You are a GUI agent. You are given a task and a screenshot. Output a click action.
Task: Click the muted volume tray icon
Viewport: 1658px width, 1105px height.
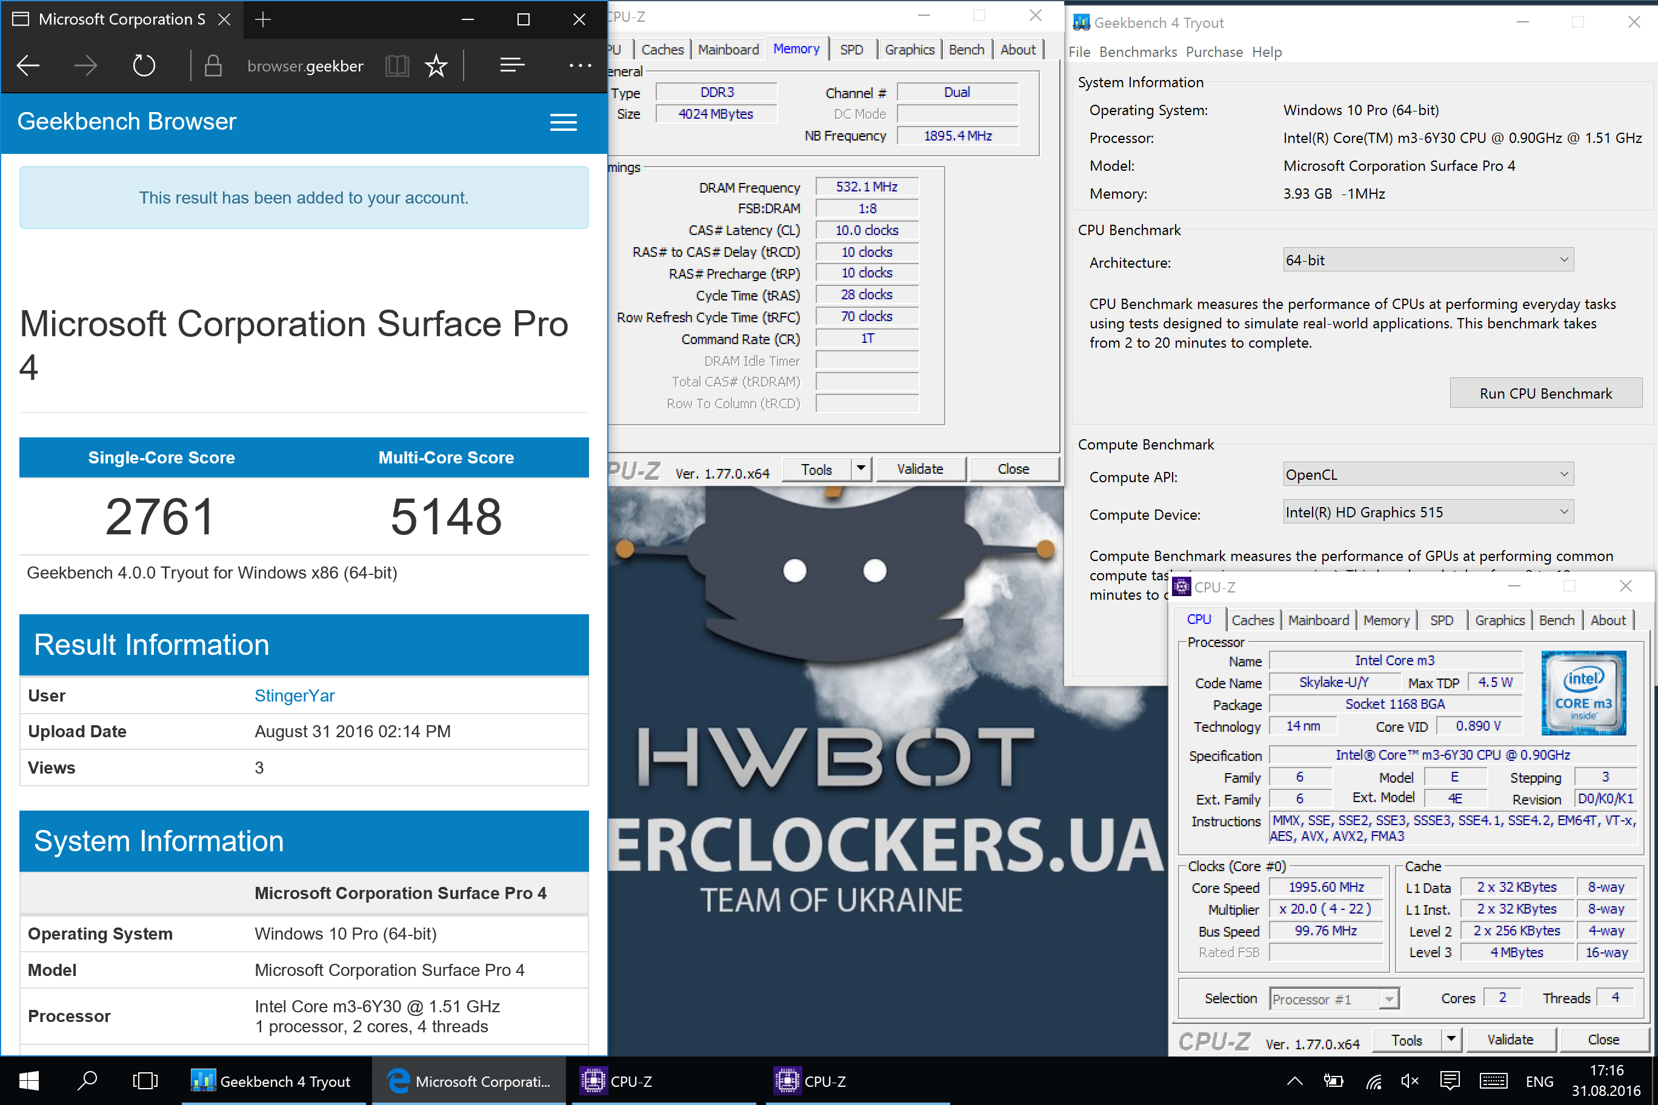coord(1410,1081)
